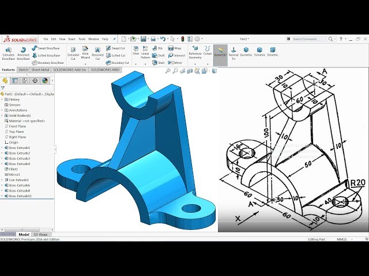
Task: Expand the Boss-Extrude4 feature
Action: (2, 164)
